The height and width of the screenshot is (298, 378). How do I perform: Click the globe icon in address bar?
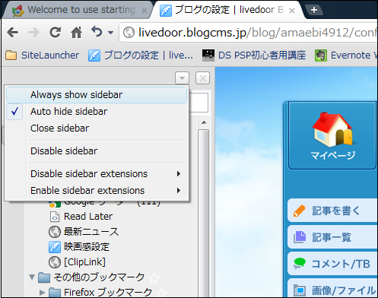coord(129,33)
